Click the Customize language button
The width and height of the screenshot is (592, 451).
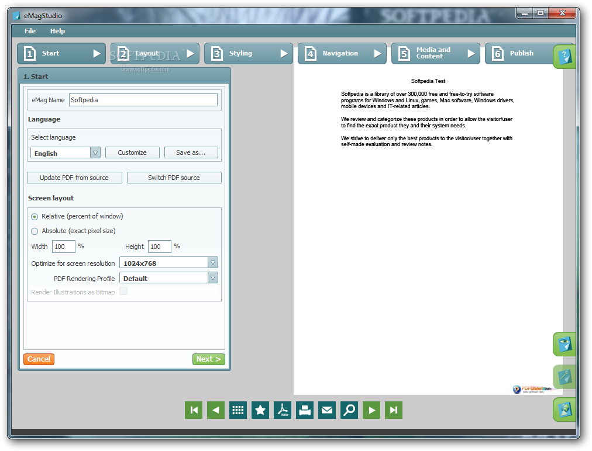click(132, 152)
